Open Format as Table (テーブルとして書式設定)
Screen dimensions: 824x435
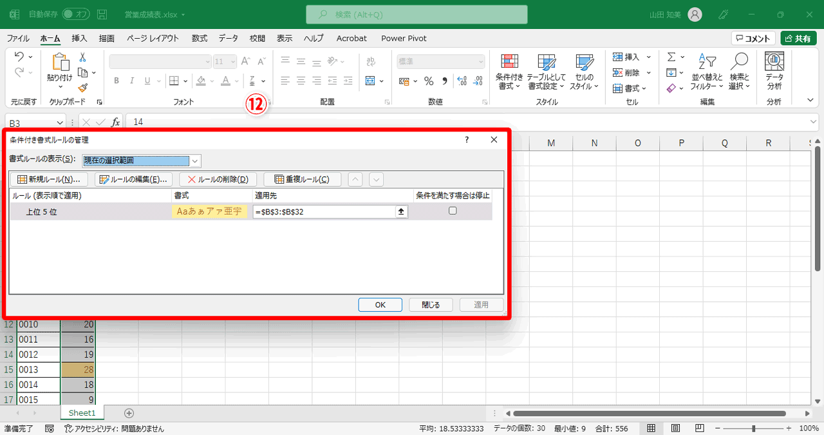pos(546,72)
